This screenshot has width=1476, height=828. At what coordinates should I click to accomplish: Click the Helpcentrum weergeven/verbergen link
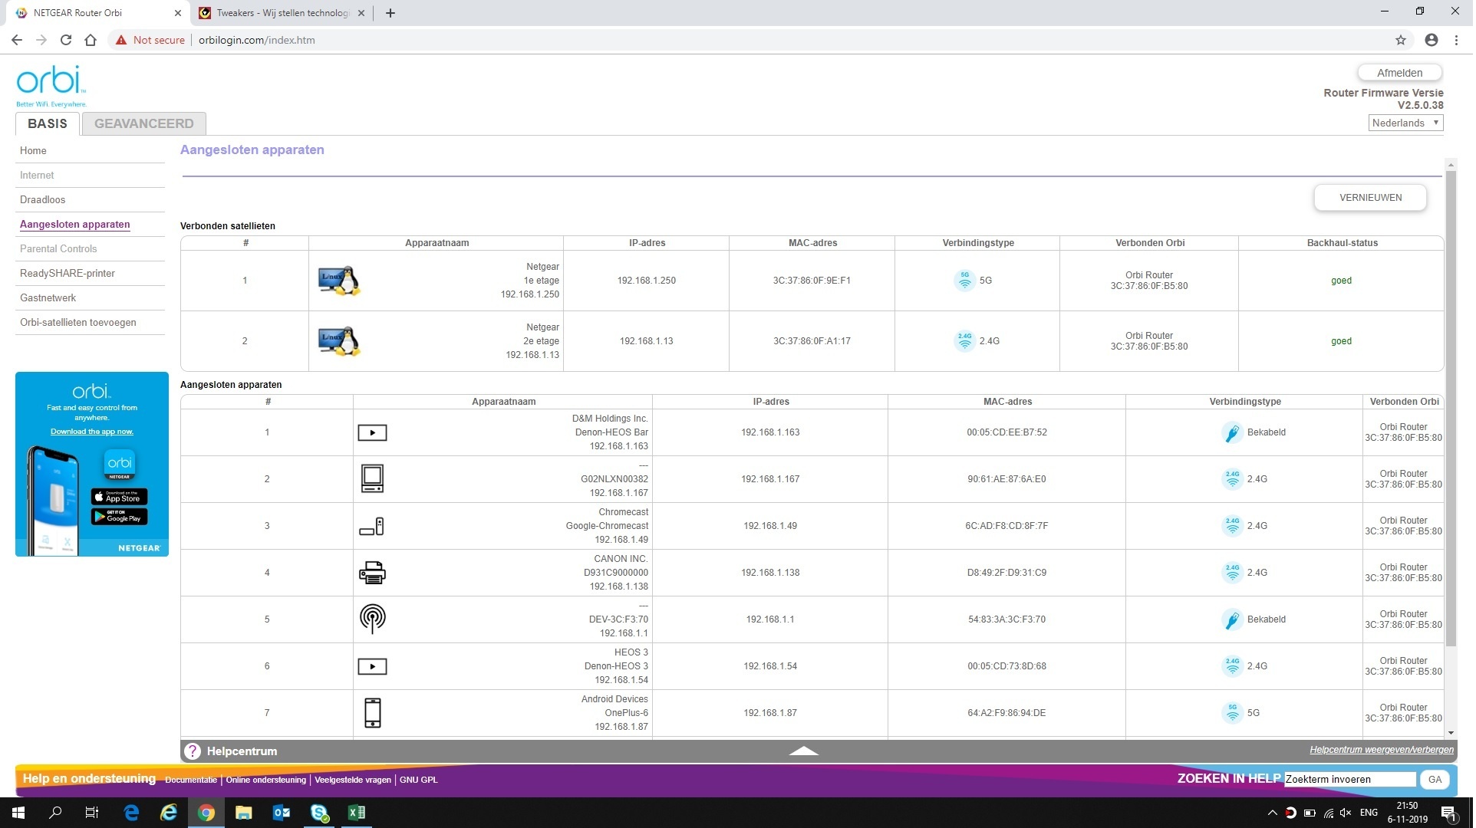1381,750
